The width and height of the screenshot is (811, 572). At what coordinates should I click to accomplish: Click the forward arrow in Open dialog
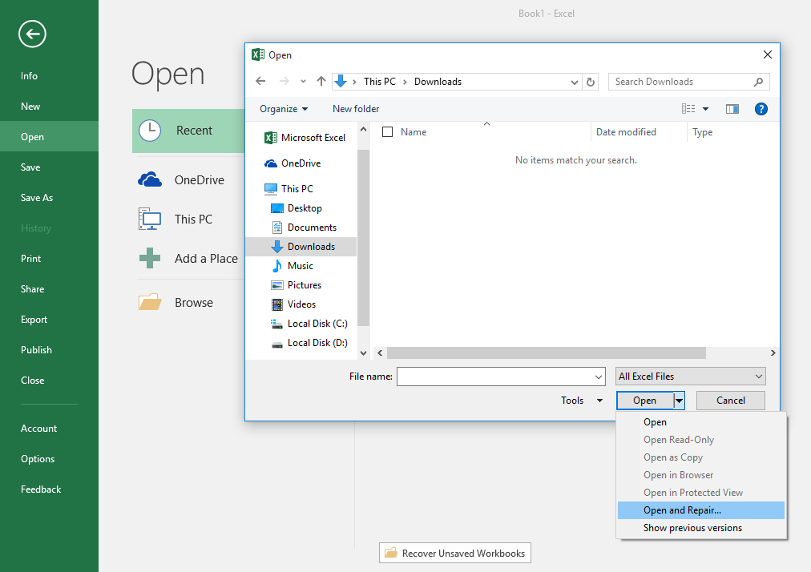[284, 81]
